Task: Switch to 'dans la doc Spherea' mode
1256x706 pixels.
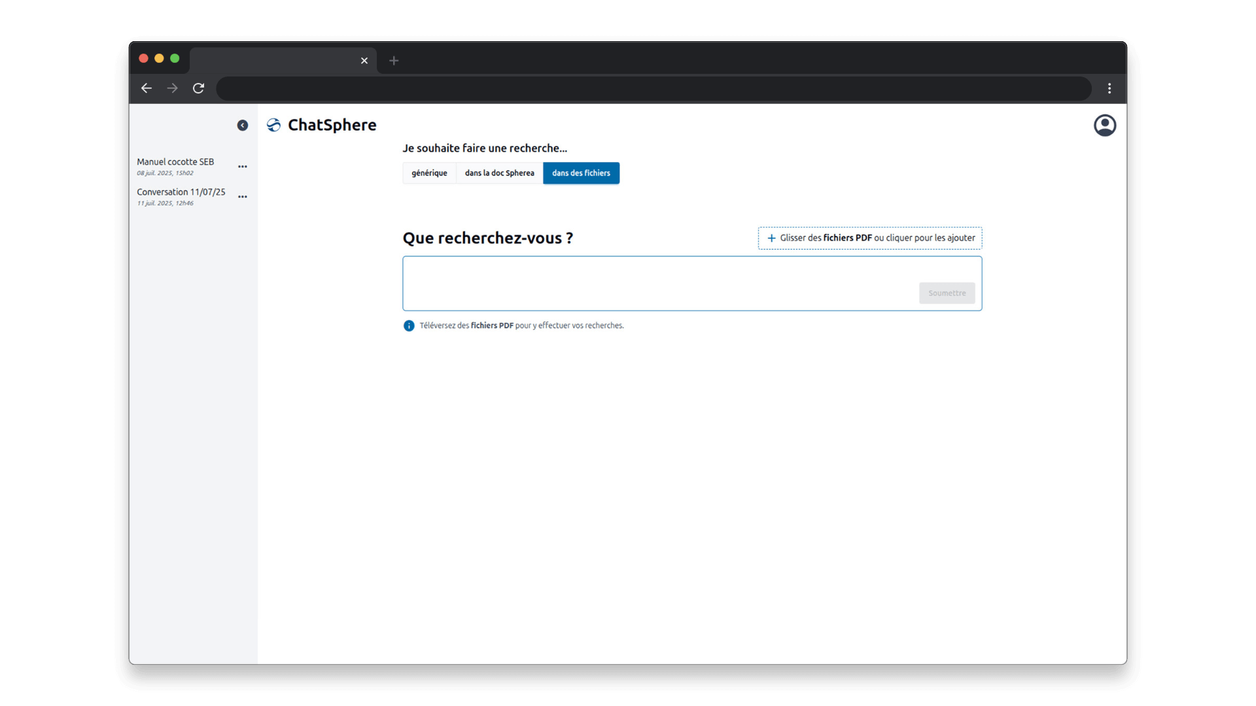Action: [x=499, y=173]
